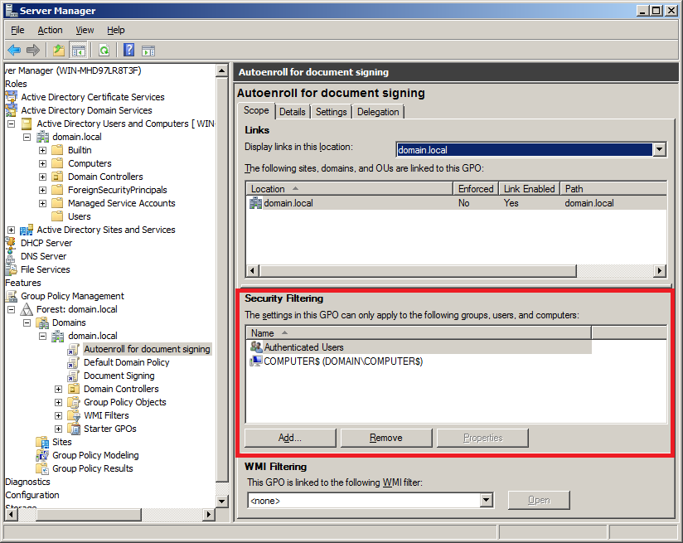
Task: Select COMPUTER$ (DOMAIN\COMPUTER$) entry
Action: [x=343, y=361]
